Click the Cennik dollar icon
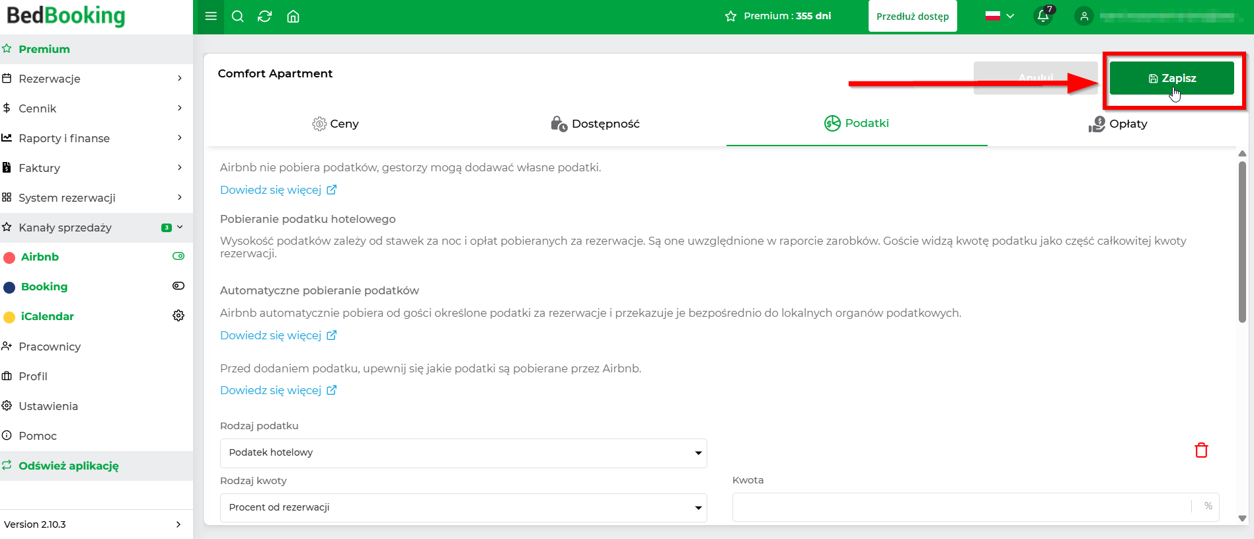Image resolution: width=1254 pixels, height=539 pixels. (x=7, y=108)
